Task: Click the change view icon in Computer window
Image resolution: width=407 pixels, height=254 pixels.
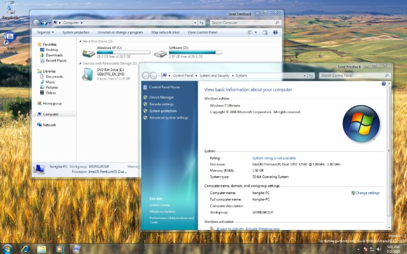Action: point(250,32)
